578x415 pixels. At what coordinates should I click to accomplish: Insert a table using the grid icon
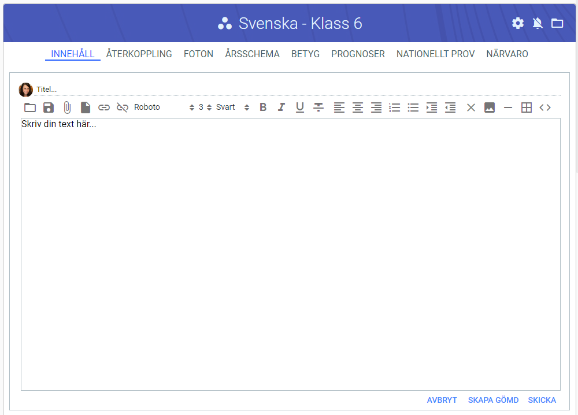coord(527,108)
